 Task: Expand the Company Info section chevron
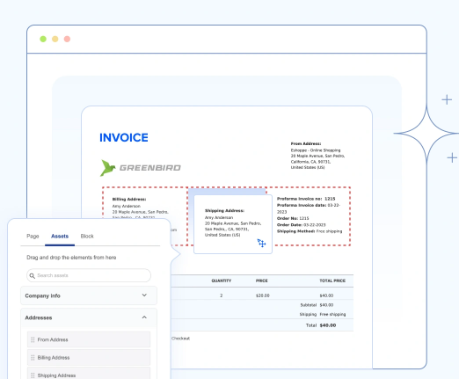pyautogui.click(x=144, y=295)
